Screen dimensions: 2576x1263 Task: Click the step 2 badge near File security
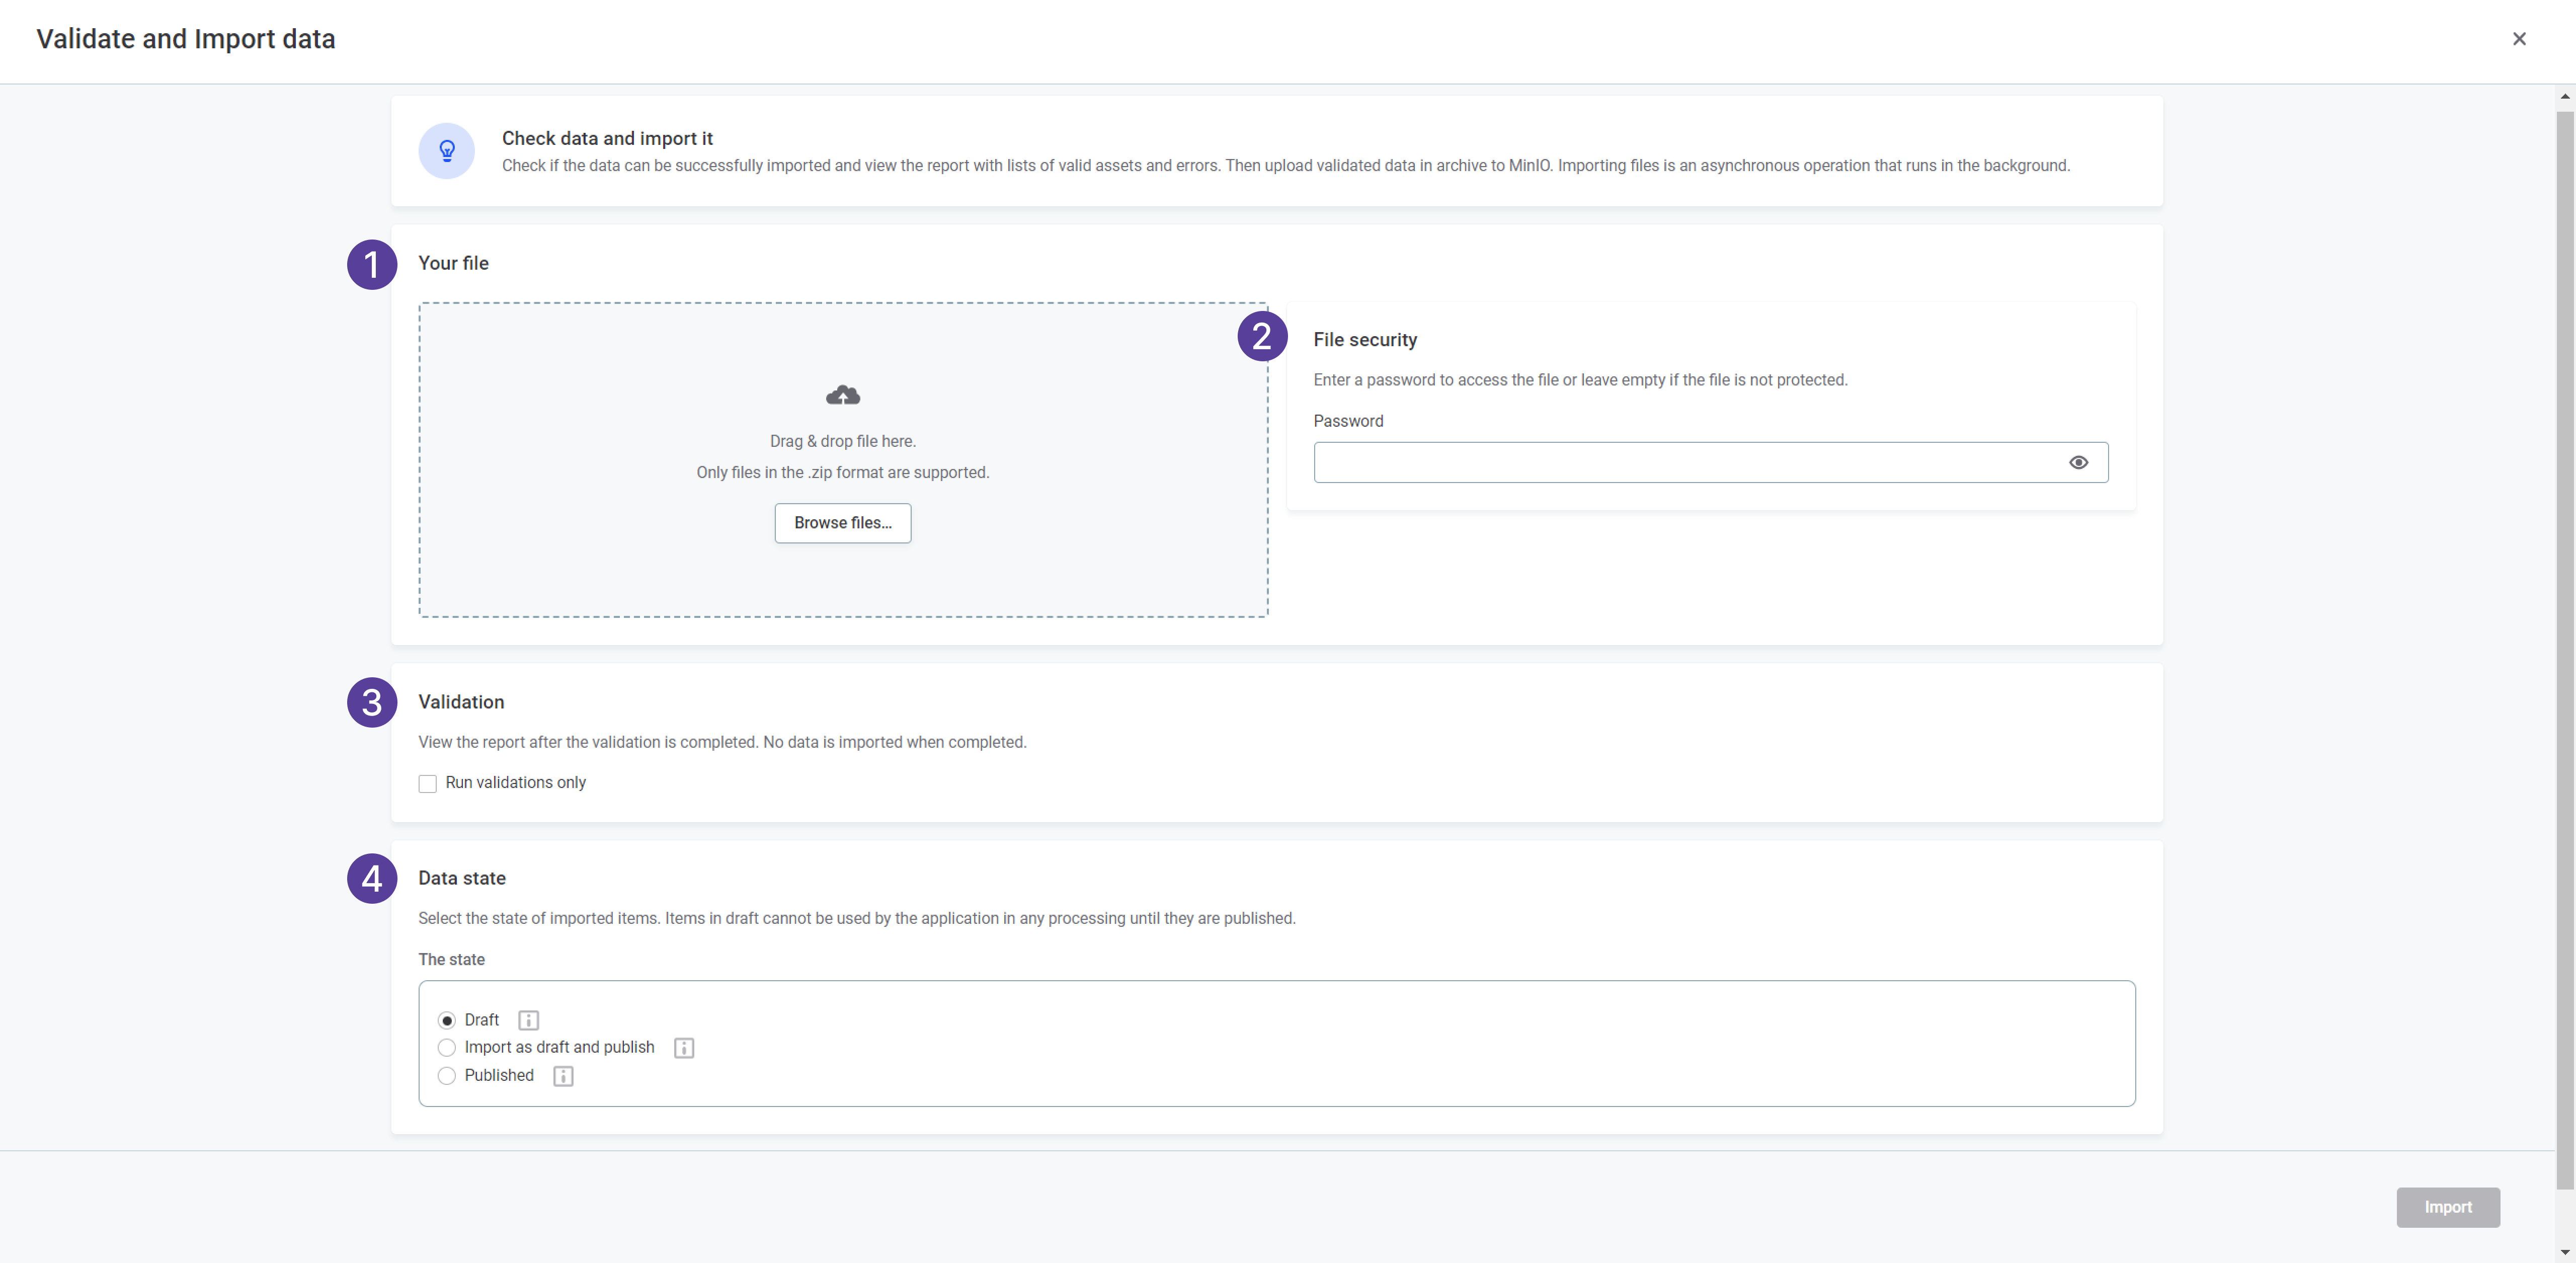point(1263,336)
